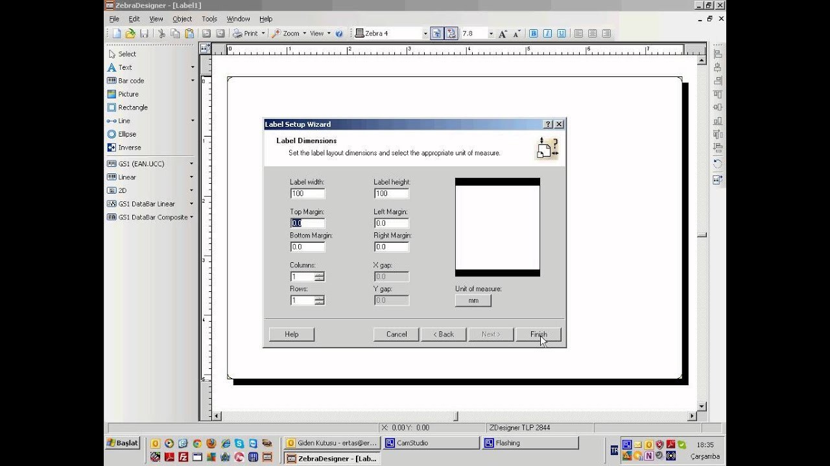This screenshot has height=466, width=830.
Task: Open the Help menu
Action: 266,19
